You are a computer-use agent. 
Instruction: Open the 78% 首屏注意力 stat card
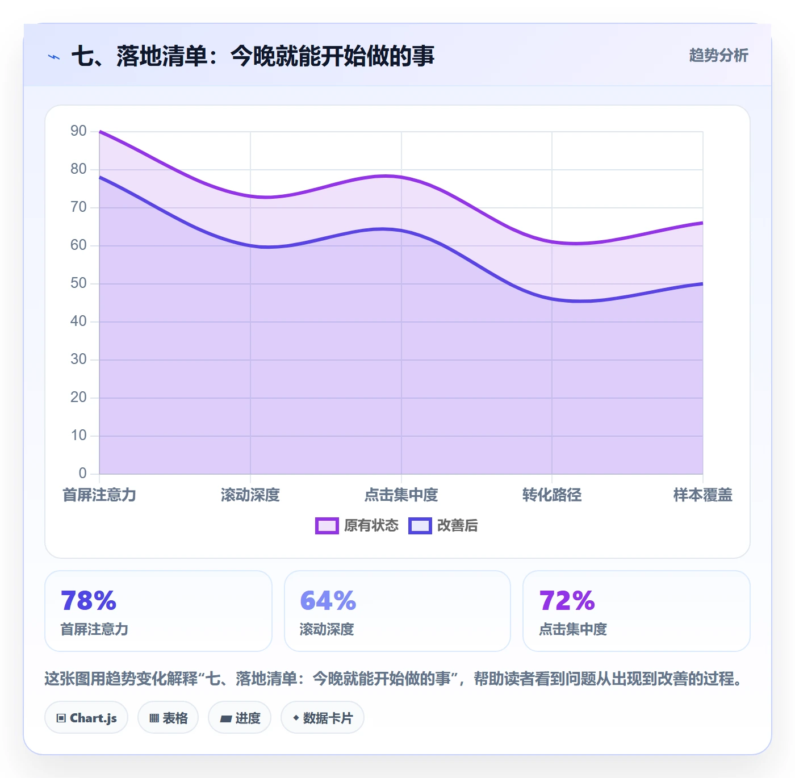[x=158, y=611]
